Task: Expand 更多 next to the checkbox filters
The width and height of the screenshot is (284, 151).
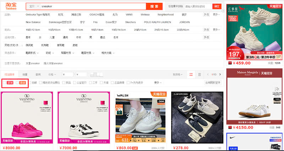Action: [x=158, y=83]
